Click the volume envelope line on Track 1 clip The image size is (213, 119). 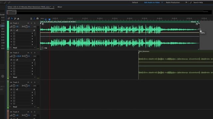click(x=120, y=33)
